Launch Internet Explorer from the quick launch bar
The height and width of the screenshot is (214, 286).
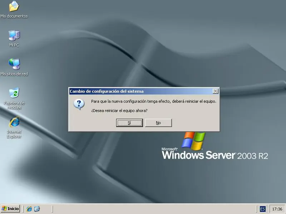tap(29, 209)
